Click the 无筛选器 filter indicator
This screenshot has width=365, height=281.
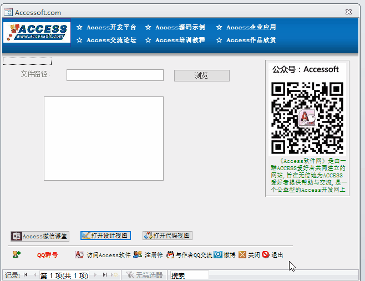click(144, 275)
